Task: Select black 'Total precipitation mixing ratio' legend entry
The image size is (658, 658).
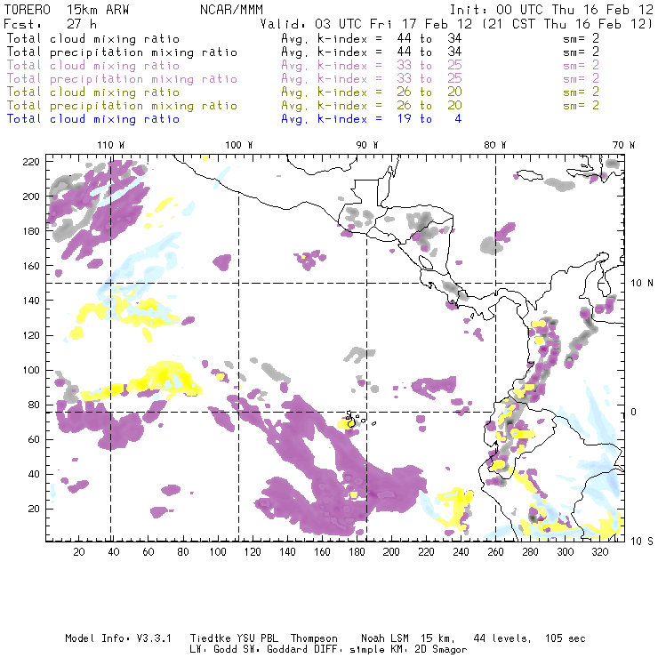Action: (x=122, y=52)
